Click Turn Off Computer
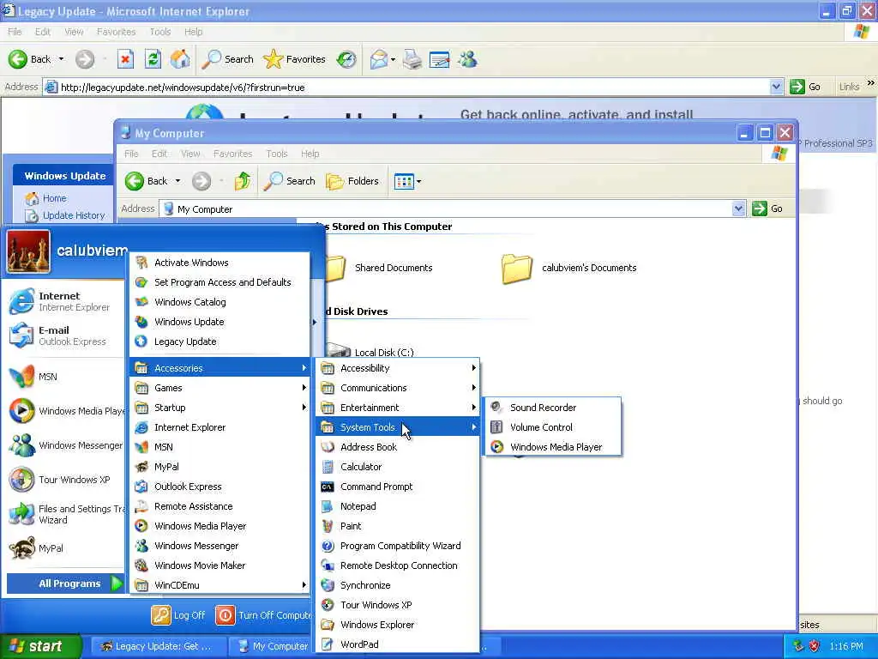Image resolution: width=878 pixels, height=659 pixels. [x=264, y=615]
